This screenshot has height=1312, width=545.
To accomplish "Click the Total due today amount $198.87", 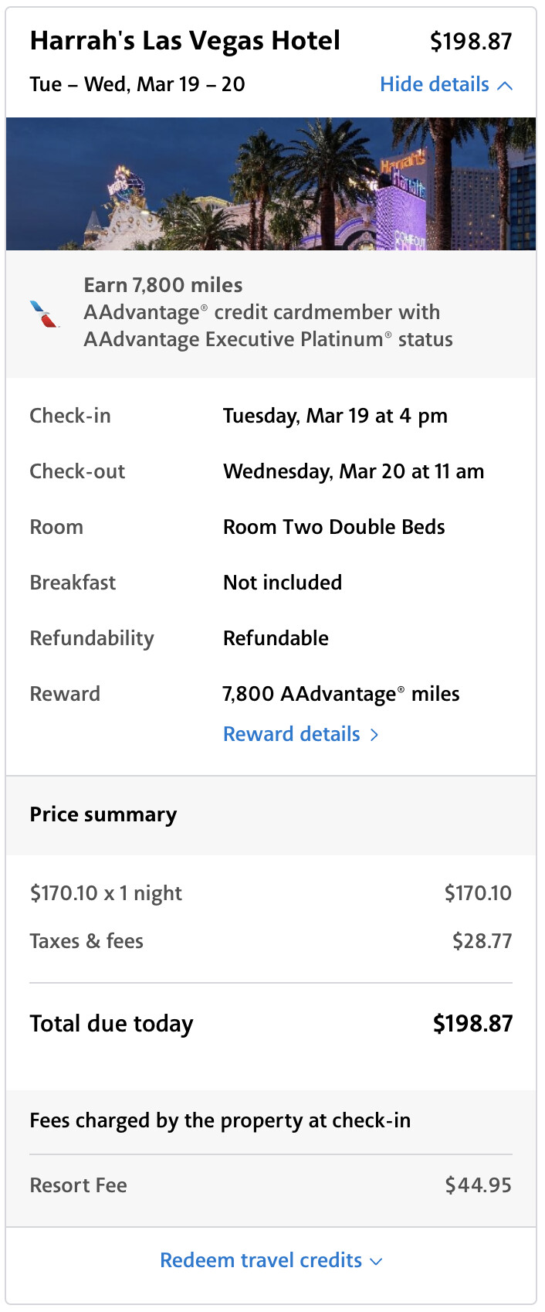I will point(472,1024).
